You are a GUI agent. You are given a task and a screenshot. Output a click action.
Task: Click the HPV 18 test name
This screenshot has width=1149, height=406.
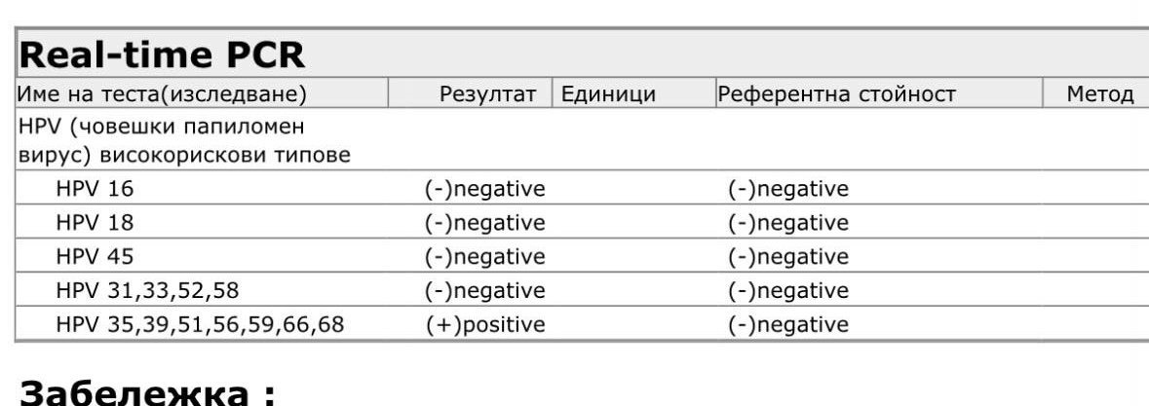pyautogui.click(x=96, y=222)
